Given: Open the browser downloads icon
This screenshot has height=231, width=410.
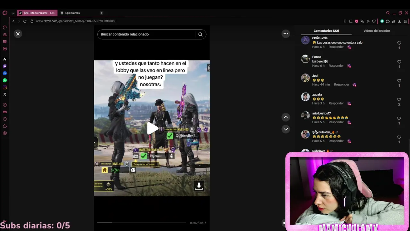Looking at the screenshot, I should coord(399,21).
